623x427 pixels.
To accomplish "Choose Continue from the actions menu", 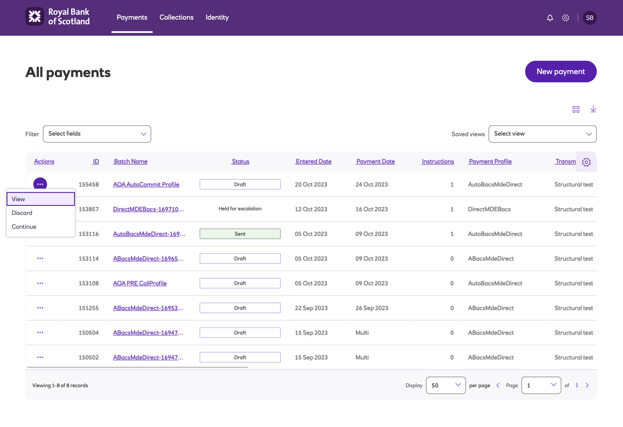I will [x=41, y=227].
